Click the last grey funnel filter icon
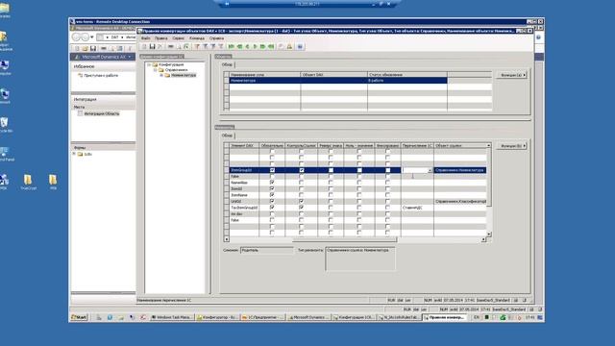The image size is (615, 346). tap(221, 47)
